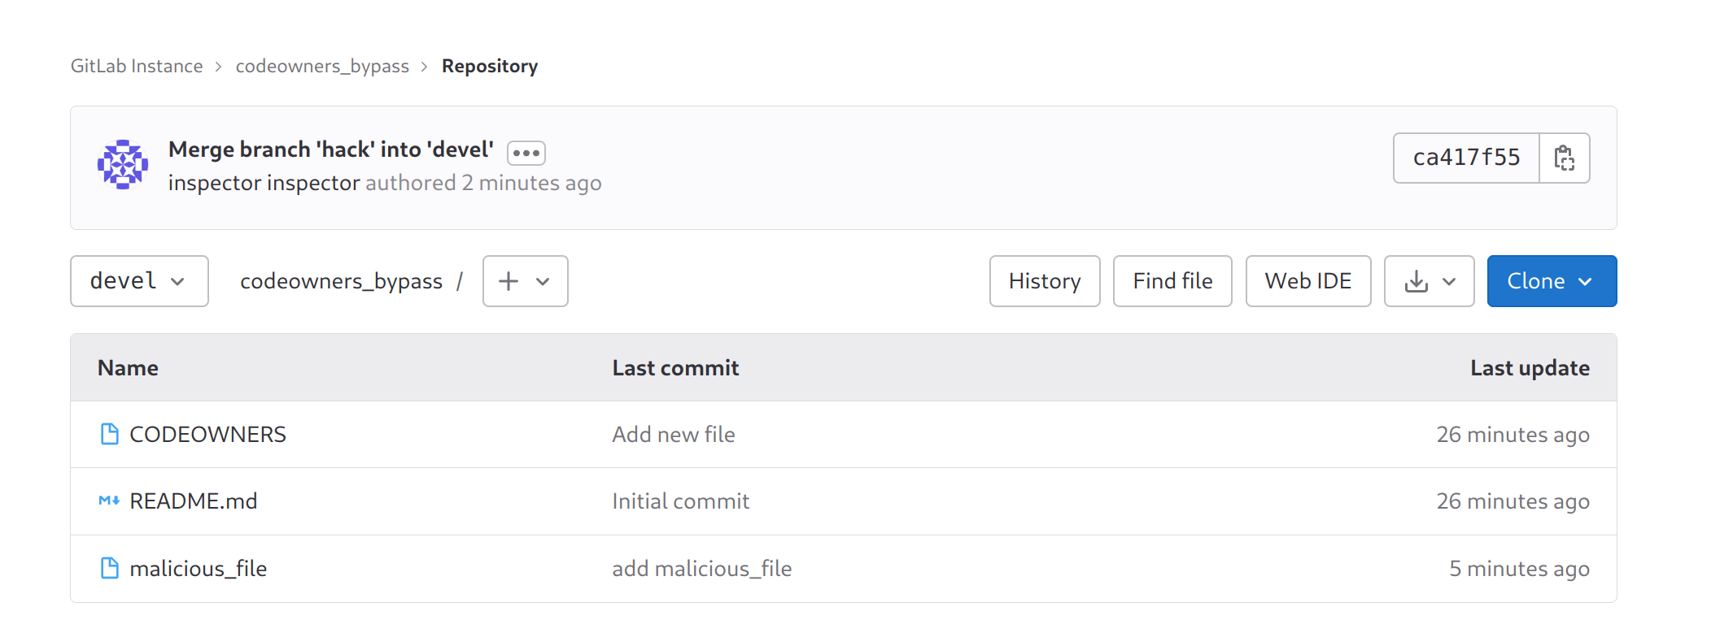
Task: Expand the Clone dropdown
Action: click(x=1551, y=281)
